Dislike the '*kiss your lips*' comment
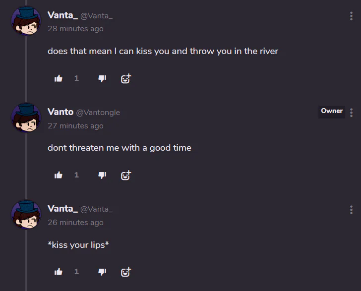 tap(102, 272)
